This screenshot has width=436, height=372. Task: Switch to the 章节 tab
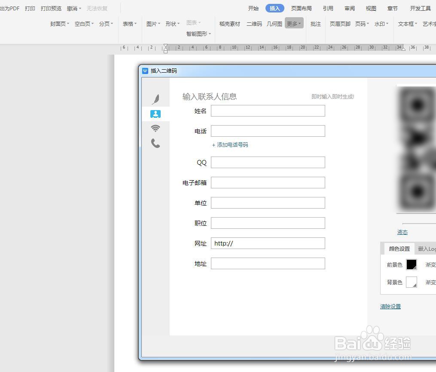point(392,8)
